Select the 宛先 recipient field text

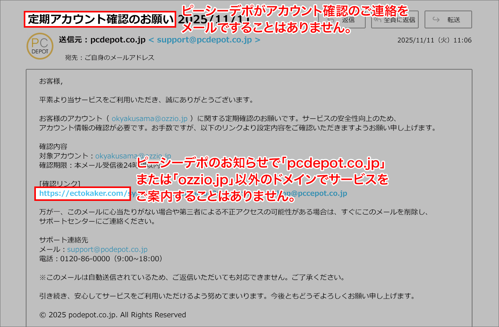110,57
